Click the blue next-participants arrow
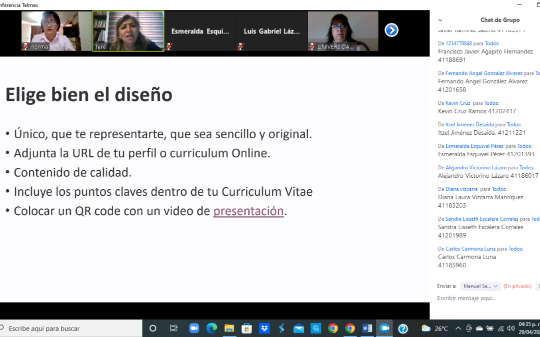Screen dimensions: 540x337 391,30
